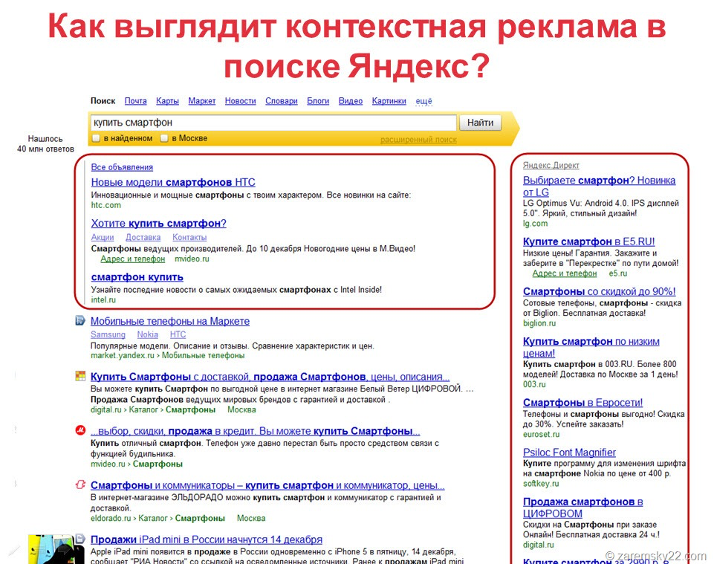Open ad 'Новые модели смартфонов HTC'
Image resolution: width=714 pixels, height=564 pixels.
173,182
